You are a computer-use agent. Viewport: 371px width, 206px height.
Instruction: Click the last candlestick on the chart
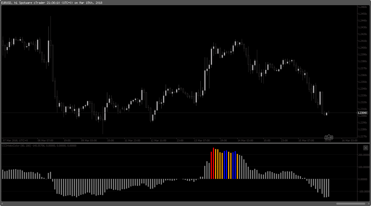329,112
